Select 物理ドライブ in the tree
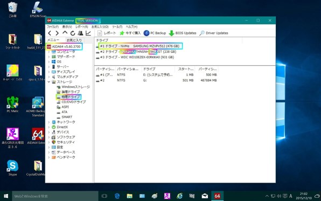 coord(68,96)
